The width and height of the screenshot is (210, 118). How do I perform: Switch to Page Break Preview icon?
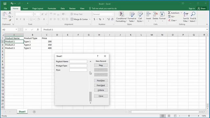pyautogui.click(x=175, y=116)
